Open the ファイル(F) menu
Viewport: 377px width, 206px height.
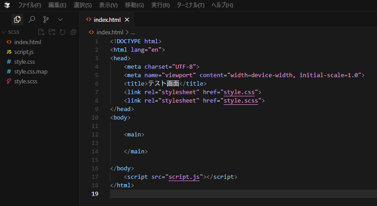30,5
